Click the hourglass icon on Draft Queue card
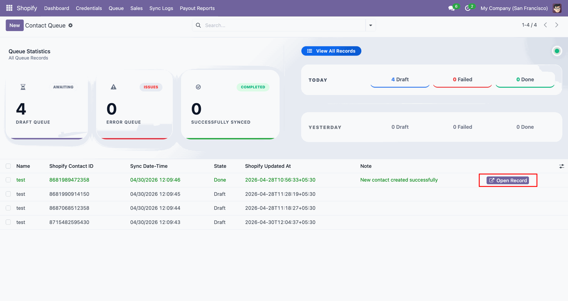The height and width of the screenshot is (301, 568). 23,87
